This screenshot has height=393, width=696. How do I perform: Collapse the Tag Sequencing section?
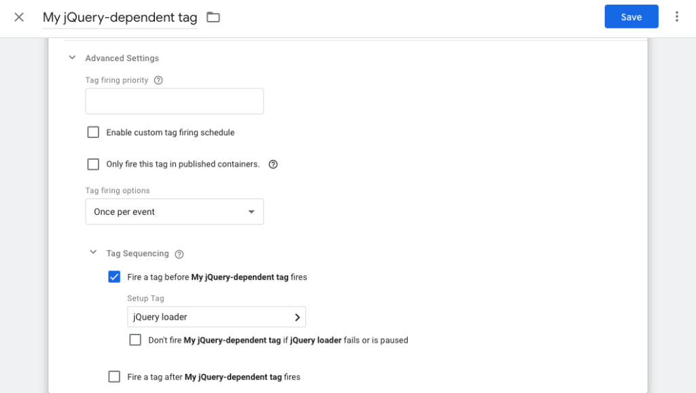[93, 252]
